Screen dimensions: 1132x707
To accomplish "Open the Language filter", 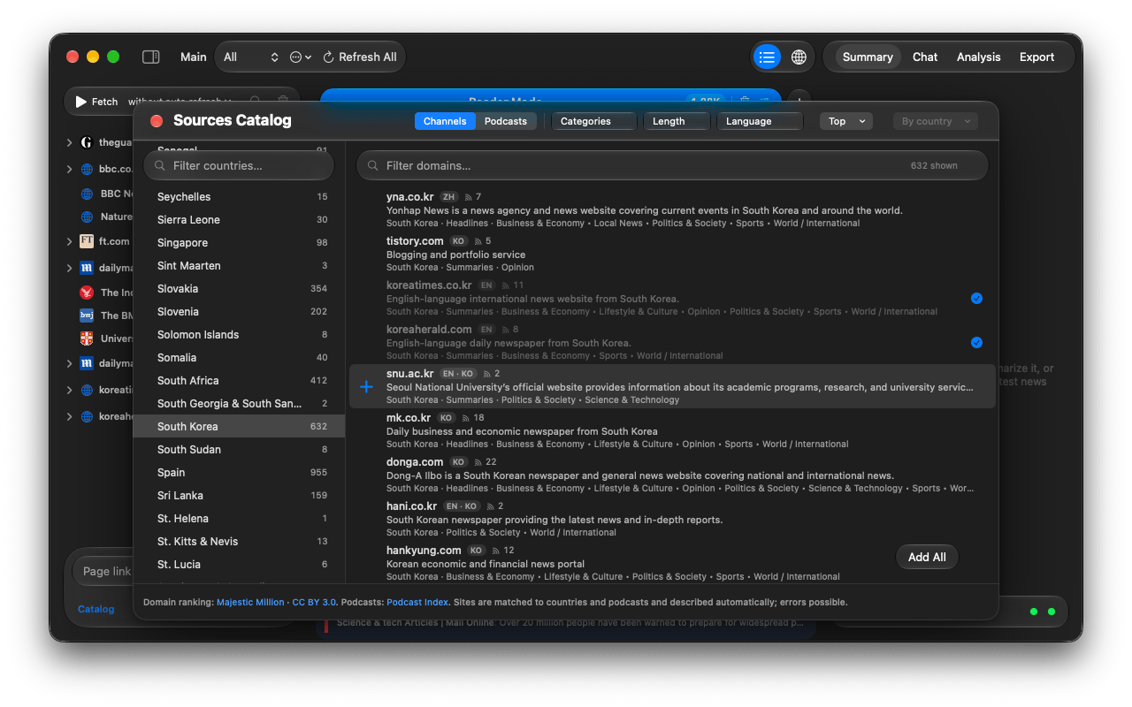I will point(760,121).
